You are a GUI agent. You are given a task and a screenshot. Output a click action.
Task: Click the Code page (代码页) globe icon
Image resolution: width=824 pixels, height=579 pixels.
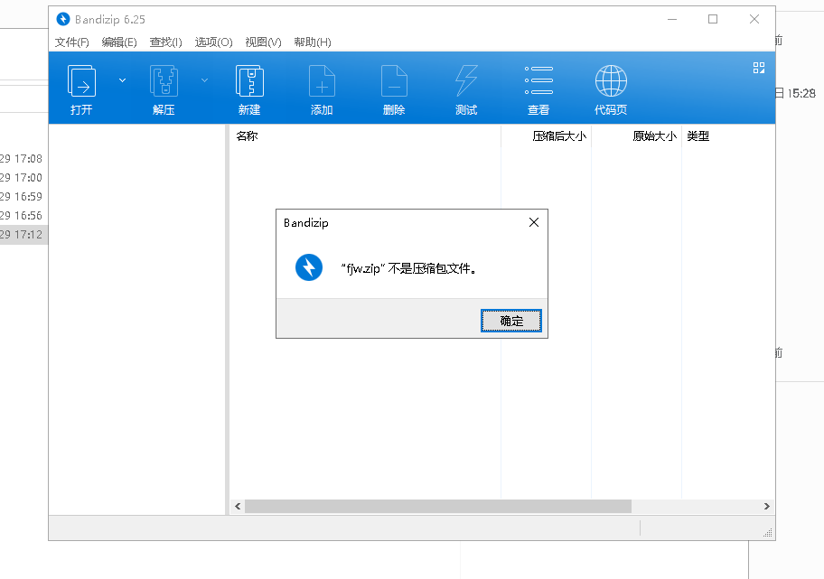(611, 81)
